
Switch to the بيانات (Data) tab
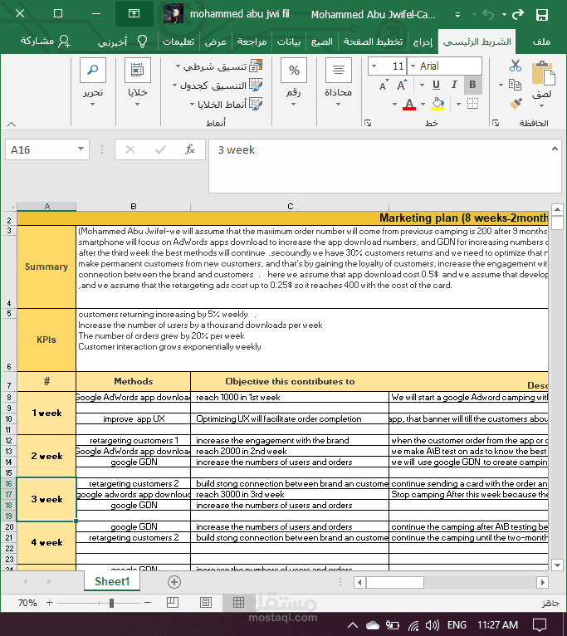(289, 42)
